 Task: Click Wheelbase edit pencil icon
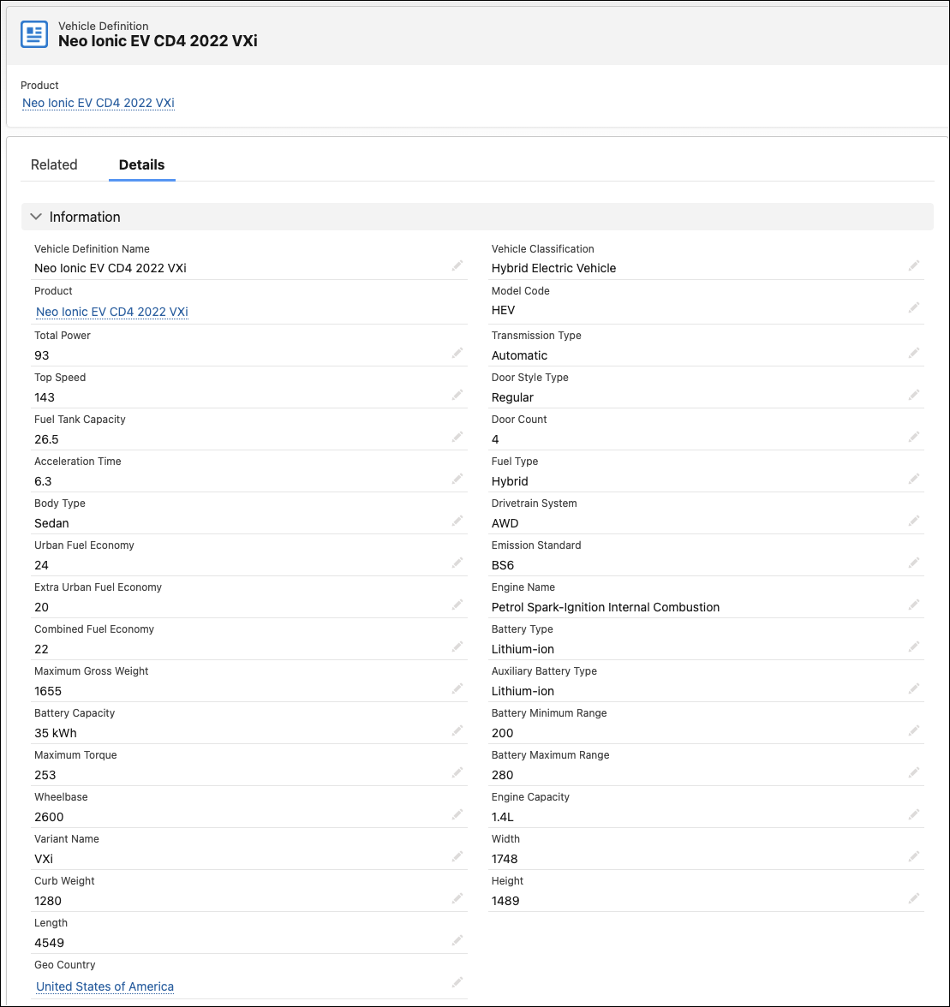click(x=457, y=814)
